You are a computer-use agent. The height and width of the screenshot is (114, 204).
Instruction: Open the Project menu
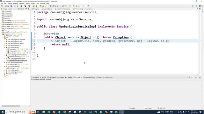click(33, 3)
